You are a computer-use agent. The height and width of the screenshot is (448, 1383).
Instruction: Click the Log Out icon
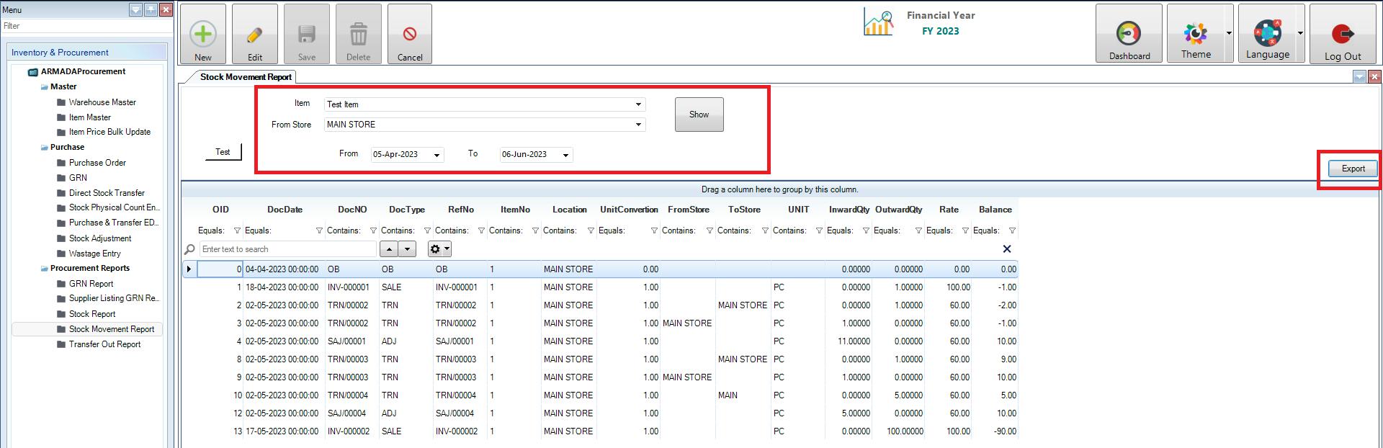coord(1342,33)
